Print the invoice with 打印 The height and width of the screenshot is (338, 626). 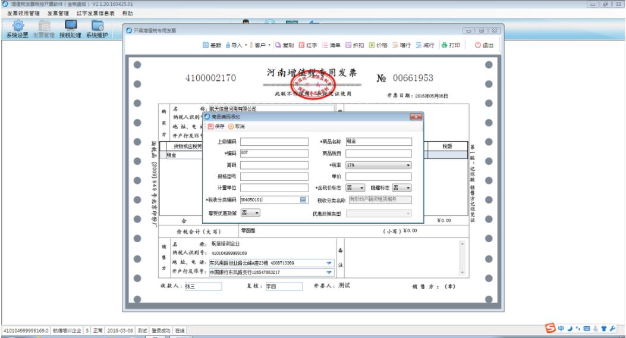(x=451, y=45)
